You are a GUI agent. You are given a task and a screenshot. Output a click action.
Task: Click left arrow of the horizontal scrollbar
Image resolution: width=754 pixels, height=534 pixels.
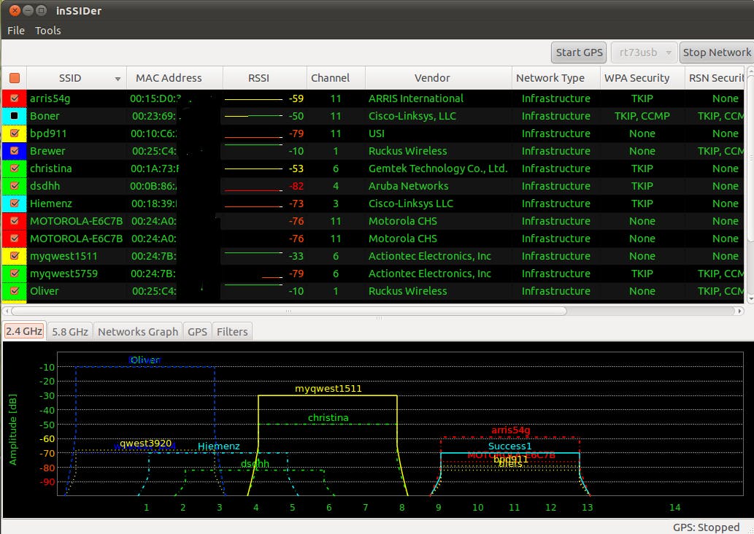coord(7,311)
